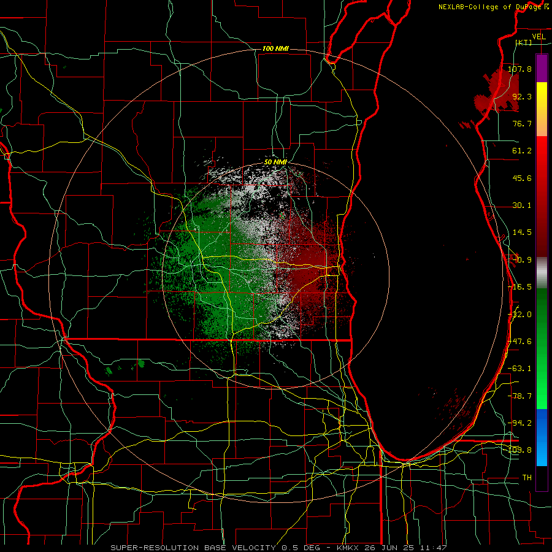
Task: Select the -94.2 velocity scale value
Action: click(519, 423)
